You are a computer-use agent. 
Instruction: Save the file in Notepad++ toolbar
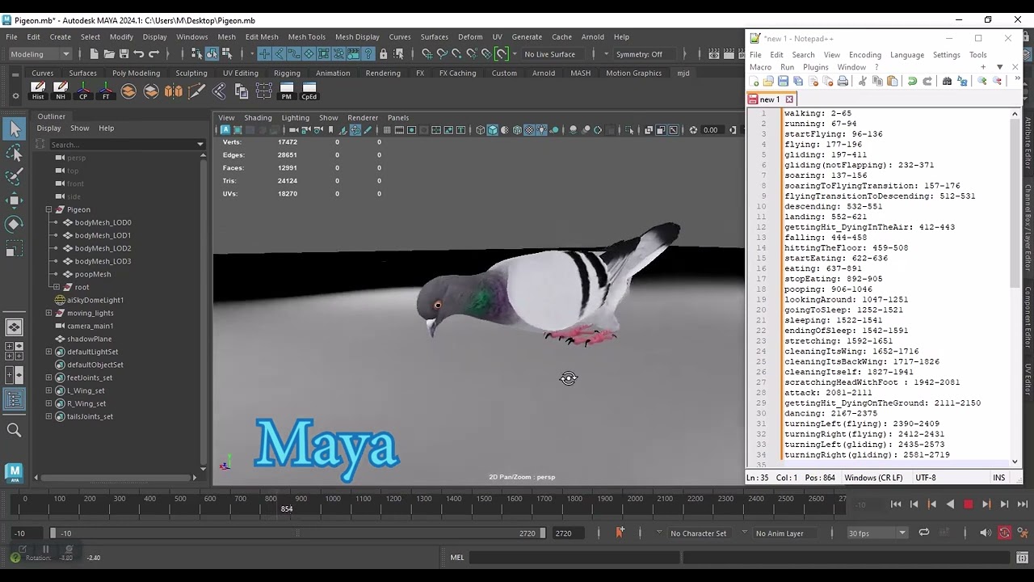[x=783, y=82]
